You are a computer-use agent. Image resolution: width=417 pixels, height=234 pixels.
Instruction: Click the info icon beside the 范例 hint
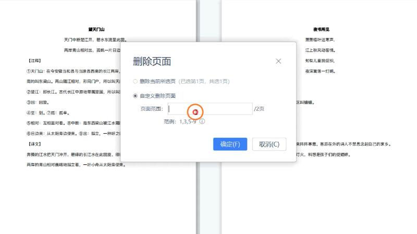(202, 121)
